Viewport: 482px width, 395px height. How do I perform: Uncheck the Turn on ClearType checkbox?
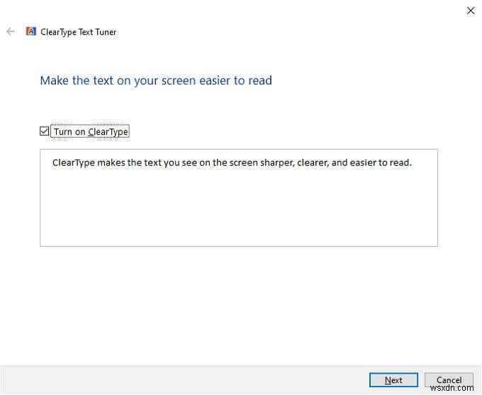(x=44, y=131)
